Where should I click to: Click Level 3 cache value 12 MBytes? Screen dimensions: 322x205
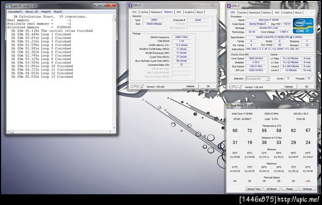[x=291, y=70]
